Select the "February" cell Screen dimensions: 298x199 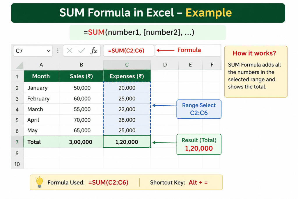41,98
